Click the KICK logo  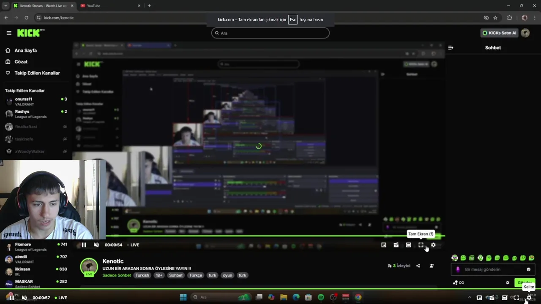[x=31, y=33]
